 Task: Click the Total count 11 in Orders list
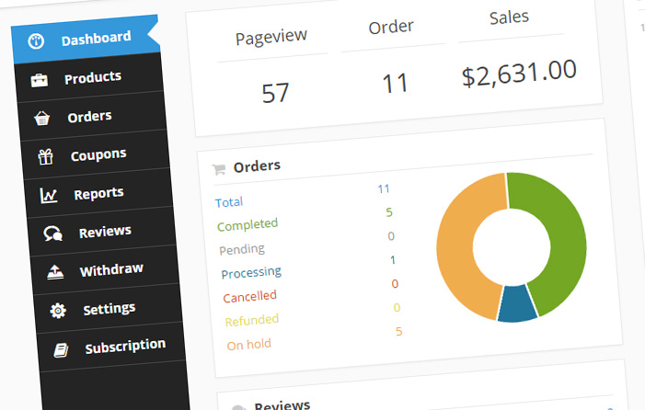point(384,189)
